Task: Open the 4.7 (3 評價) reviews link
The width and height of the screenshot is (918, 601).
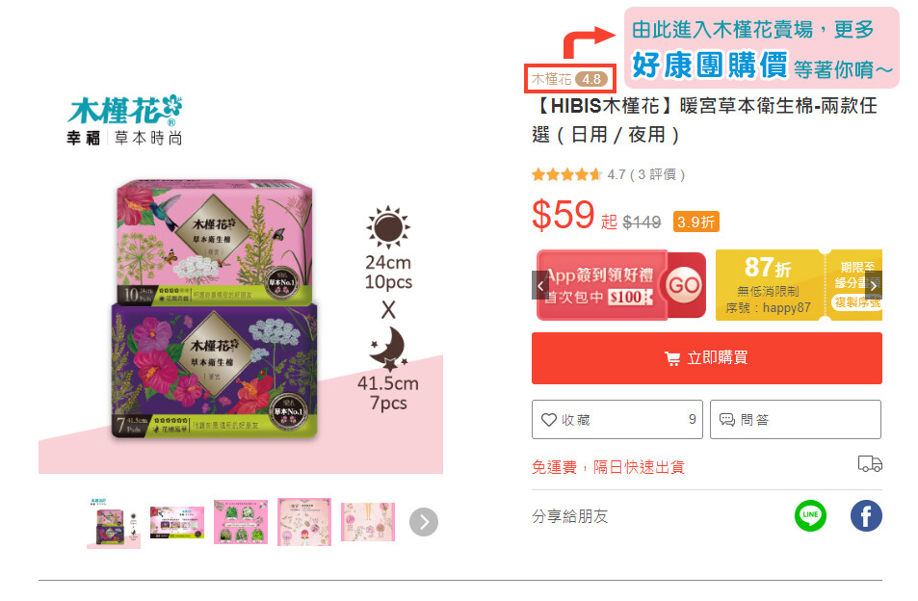Action: 645,174
